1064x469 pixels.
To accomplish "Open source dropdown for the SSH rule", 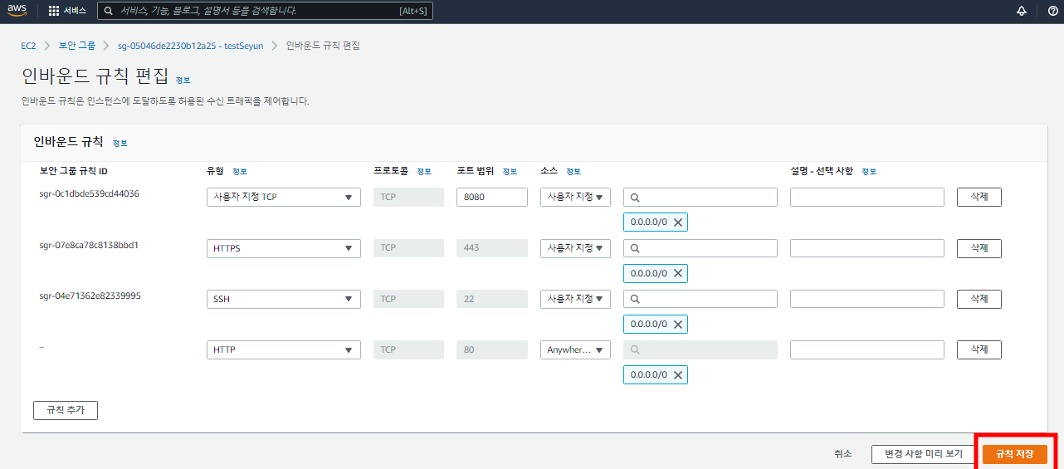I will click(575, 299).
